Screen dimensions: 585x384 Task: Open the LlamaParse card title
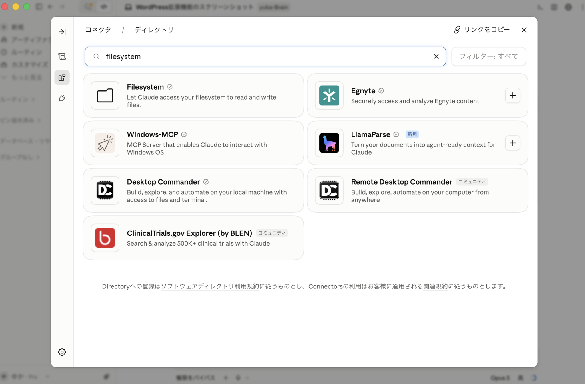[x=370, y=134]
